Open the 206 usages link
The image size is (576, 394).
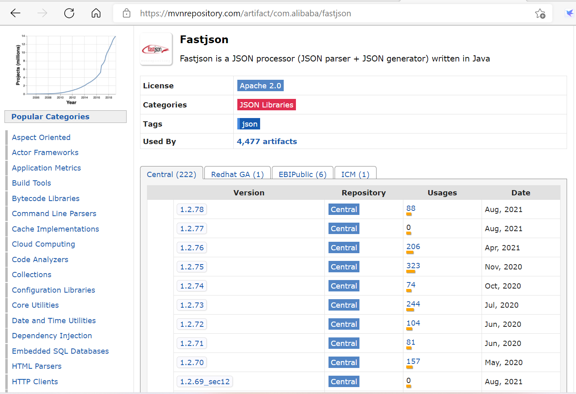click(413, 247)
